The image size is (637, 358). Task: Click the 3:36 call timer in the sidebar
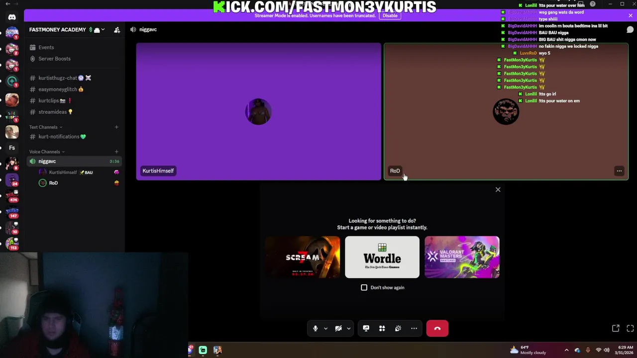coord(114,161)
